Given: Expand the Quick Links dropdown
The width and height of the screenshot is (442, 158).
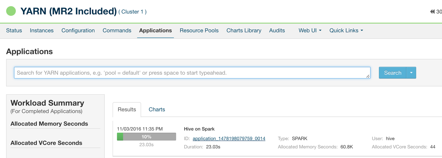Looking at the screenshot, I should coord(346,31).
